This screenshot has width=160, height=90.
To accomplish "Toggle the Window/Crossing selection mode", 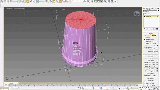I will (x=28, y=1).
